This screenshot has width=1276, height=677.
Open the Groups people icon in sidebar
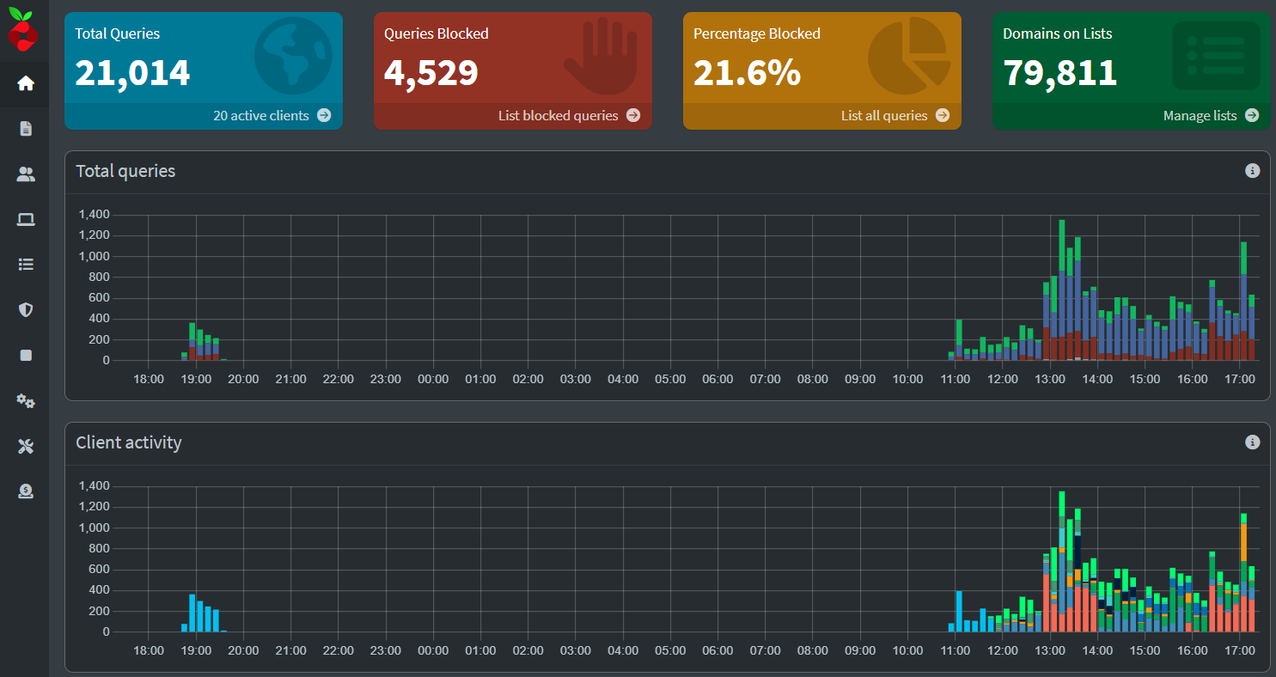pyautogui.click(x=26, y=174)
